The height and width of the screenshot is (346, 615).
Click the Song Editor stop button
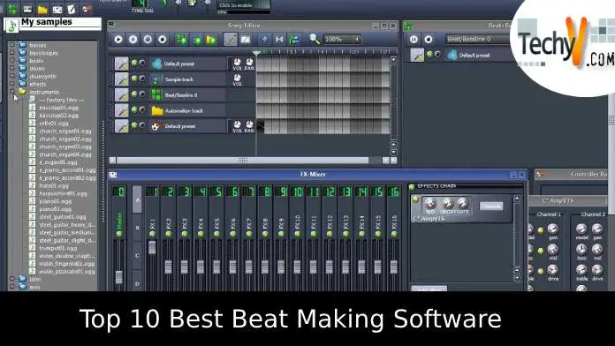coord(163,39)
